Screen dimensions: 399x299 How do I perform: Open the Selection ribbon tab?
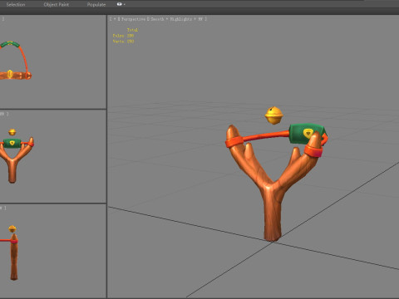tap(16, 4)
